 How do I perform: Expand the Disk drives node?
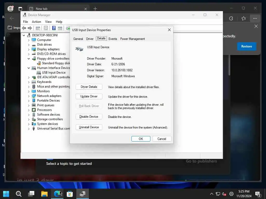[x=29, y=45]
